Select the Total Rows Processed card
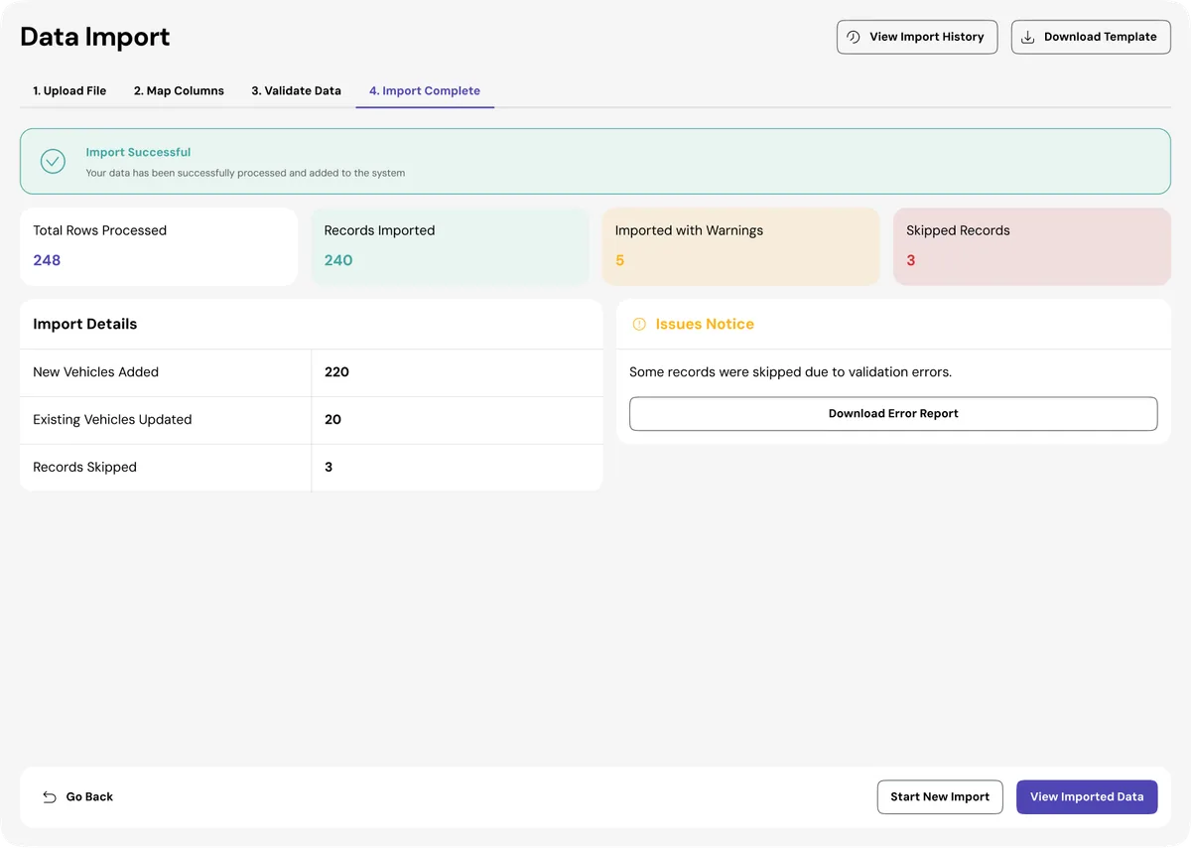 (159, 246)
